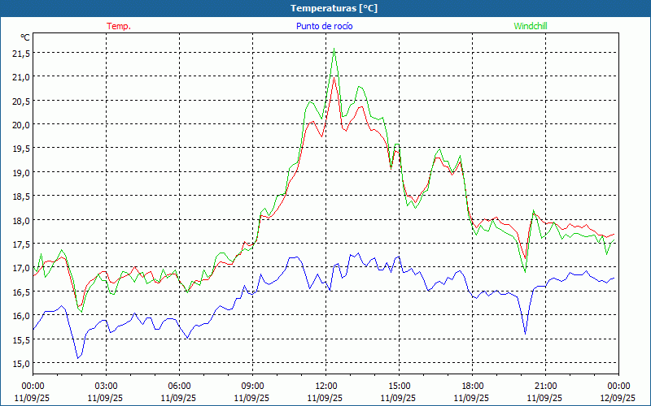The height and width of the screenshot is (406, 651).
Task: Click the ºC unit label above axis
Action: pyautogui.click(x=25, y=37)
